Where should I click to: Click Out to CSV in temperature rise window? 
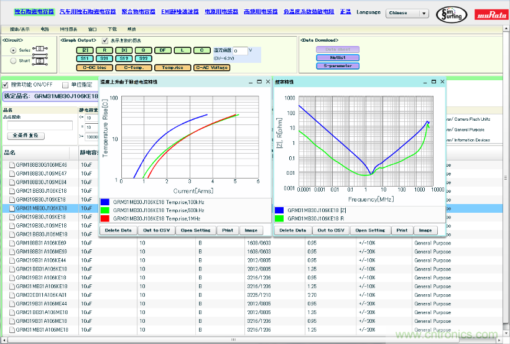pyautogui.click(x=155, y=230)
